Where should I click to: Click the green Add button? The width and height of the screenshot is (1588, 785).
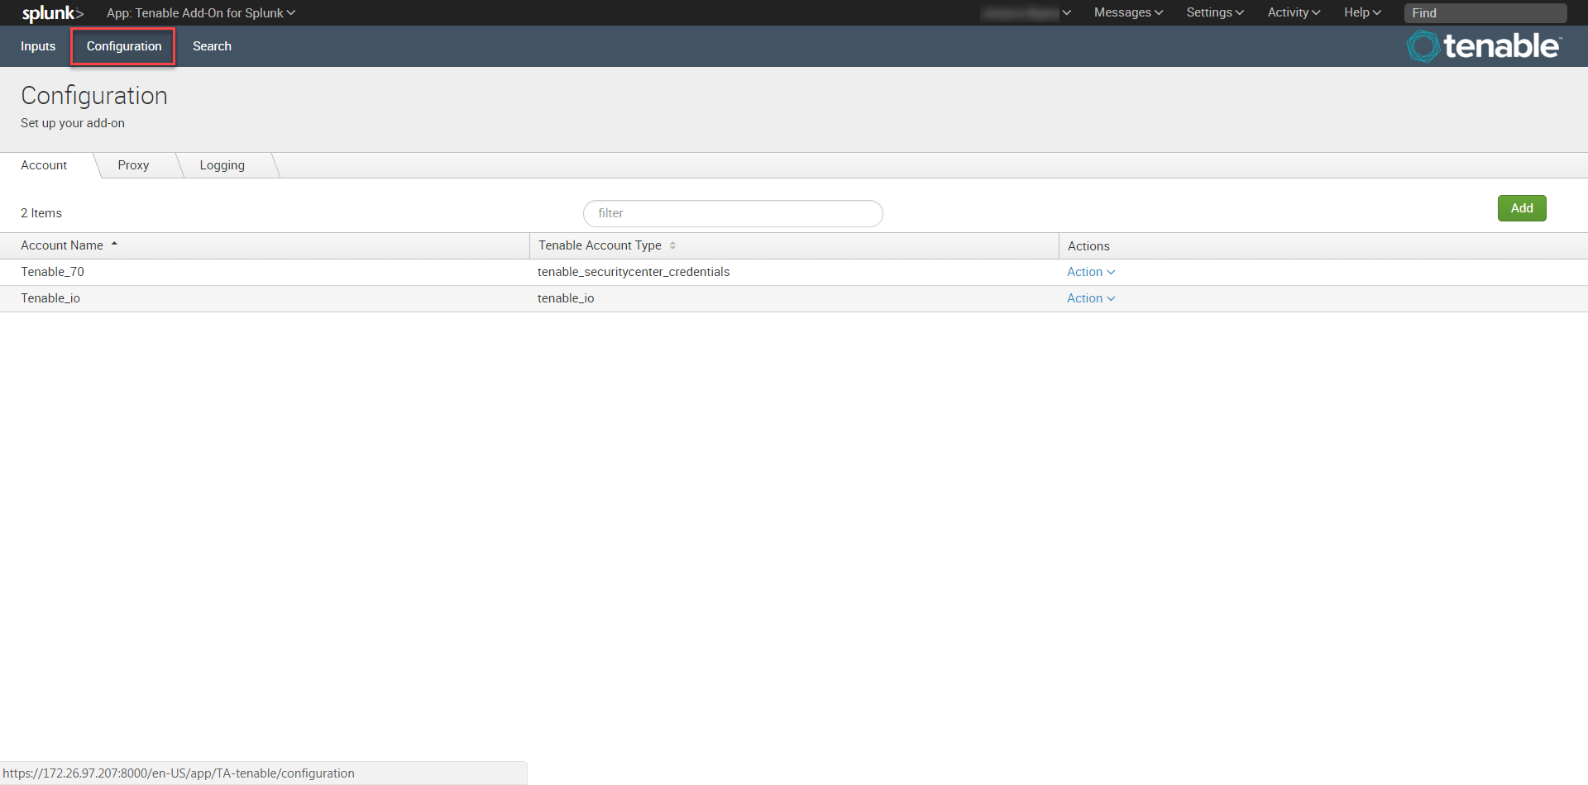(1521, 207)
